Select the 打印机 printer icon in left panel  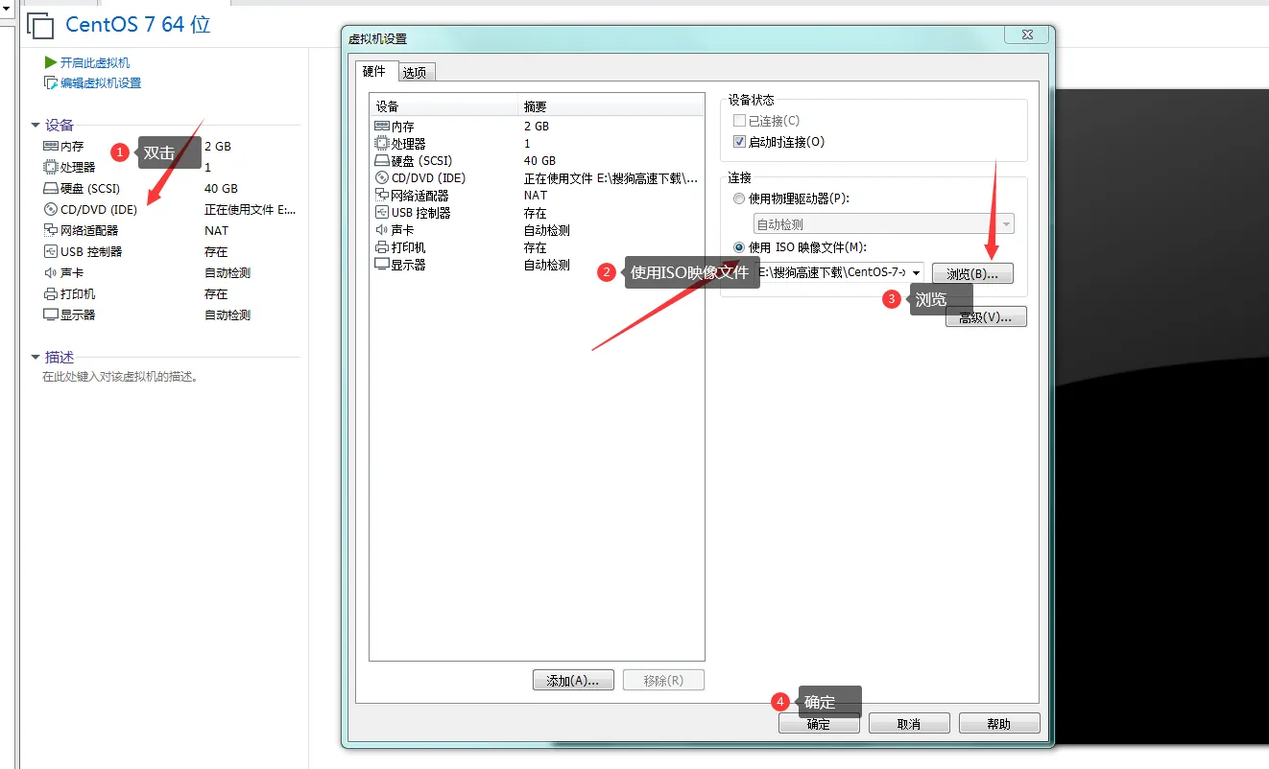pyautogui.click(x=51, y=293)
